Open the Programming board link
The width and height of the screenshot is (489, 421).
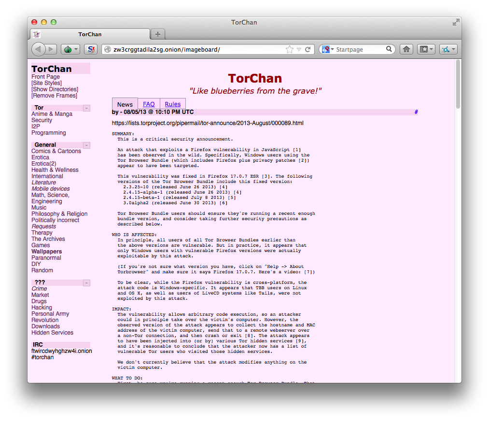[49, 133]
